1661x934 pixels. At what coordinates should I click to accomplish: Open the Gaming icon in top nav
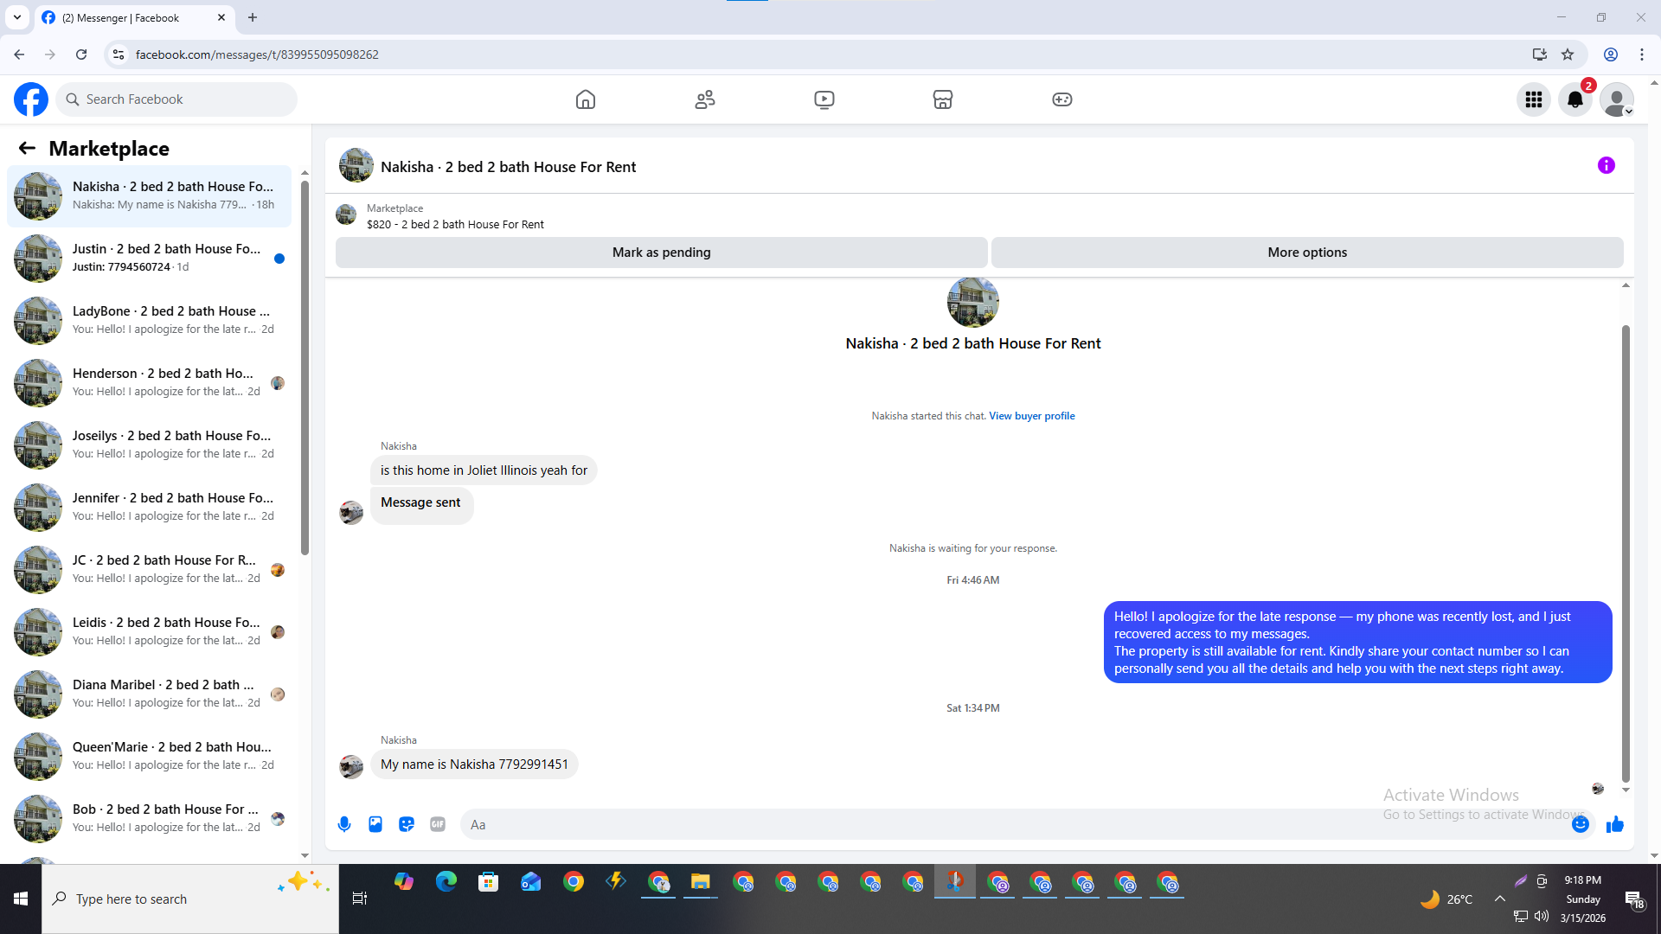1062,99
